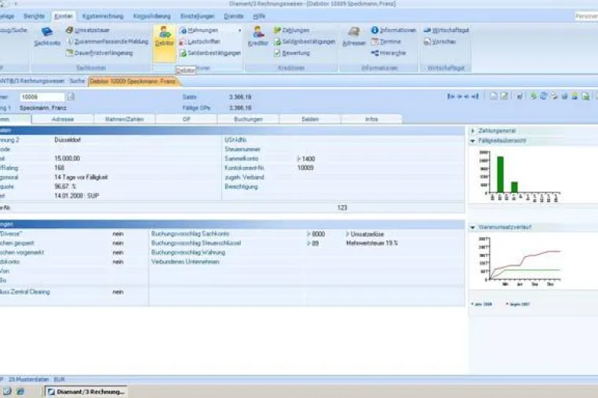
Task: Open Dauerfristverlängerung
Action: [99, 53]
